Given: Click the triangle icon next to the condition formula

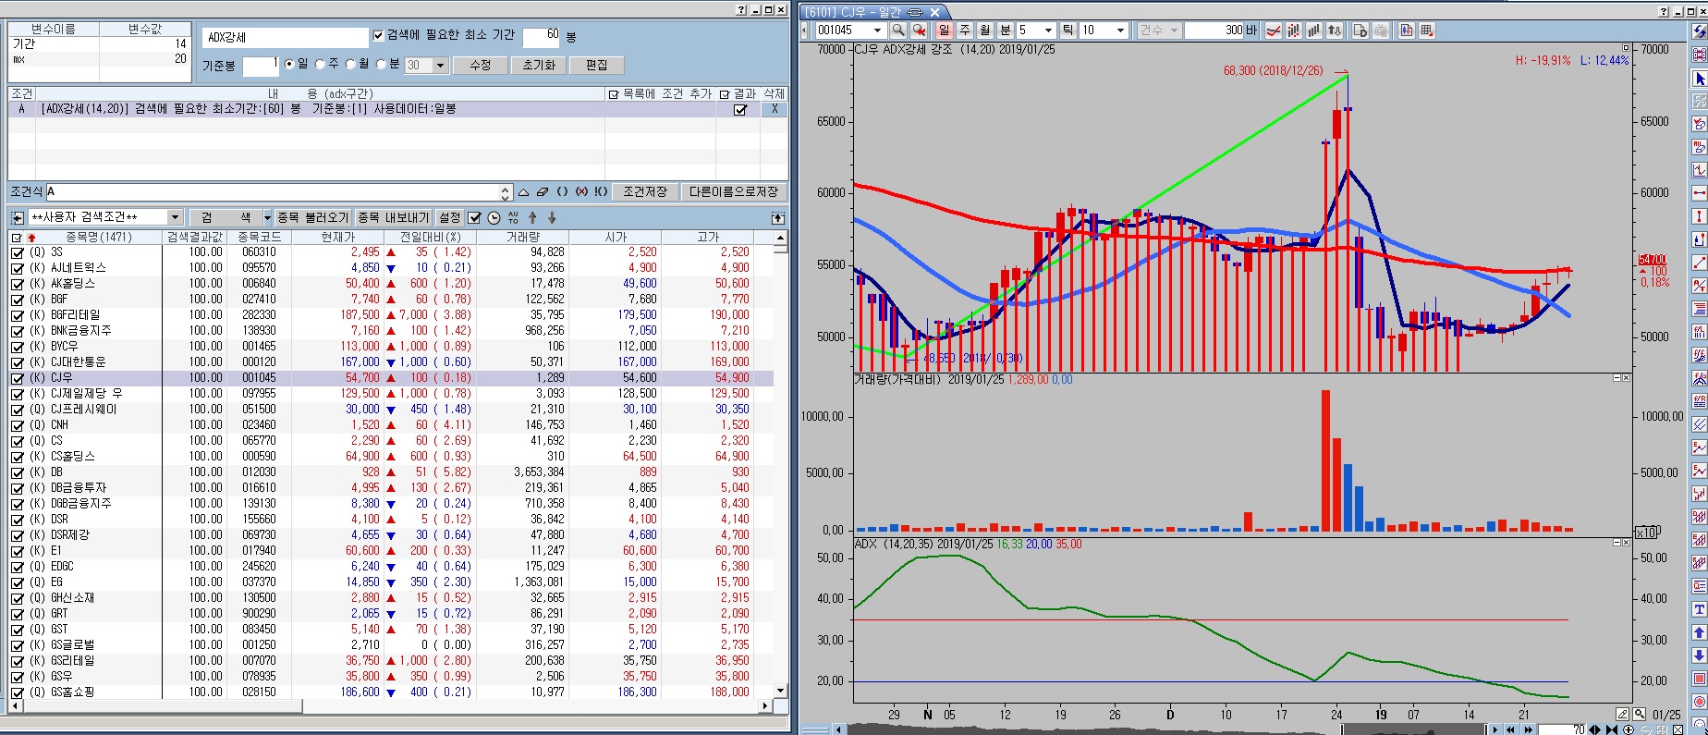Looking at the screenshot, I should point(523,192).
